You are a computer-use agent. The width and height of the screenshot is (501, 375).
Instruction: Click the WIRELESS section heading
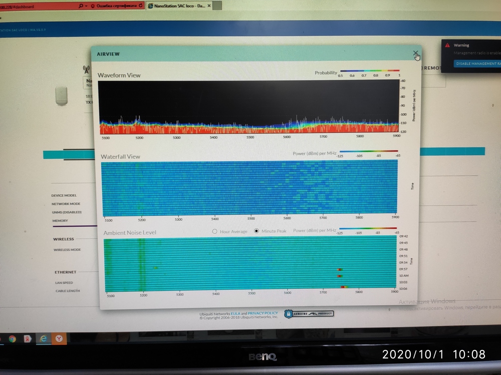click(x=64, y=239)
